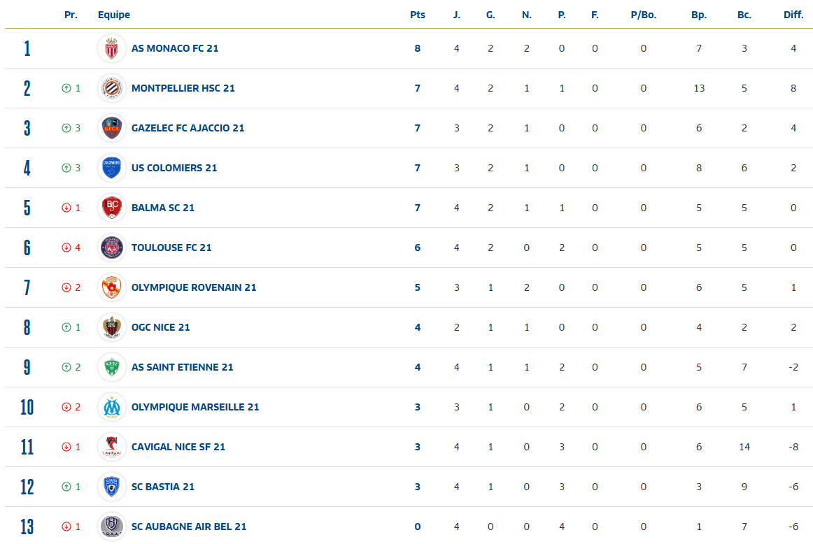This screenshot has height=544, width=813.
Task: Click the Equipe column header
Action: click(114, 15)
